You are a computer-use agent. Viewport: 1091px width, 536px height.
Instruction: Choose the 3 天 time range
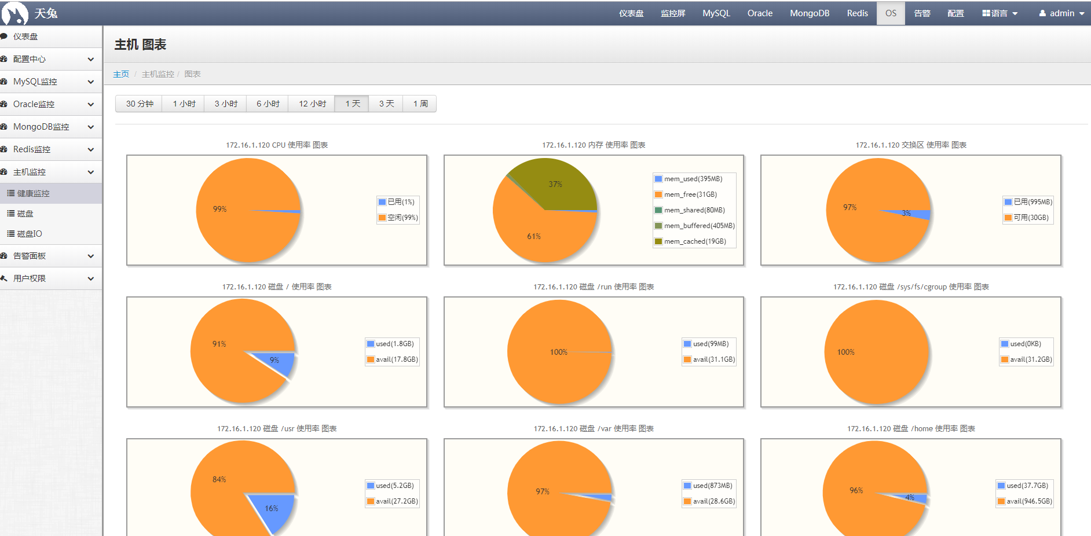(x=386, y=104)
